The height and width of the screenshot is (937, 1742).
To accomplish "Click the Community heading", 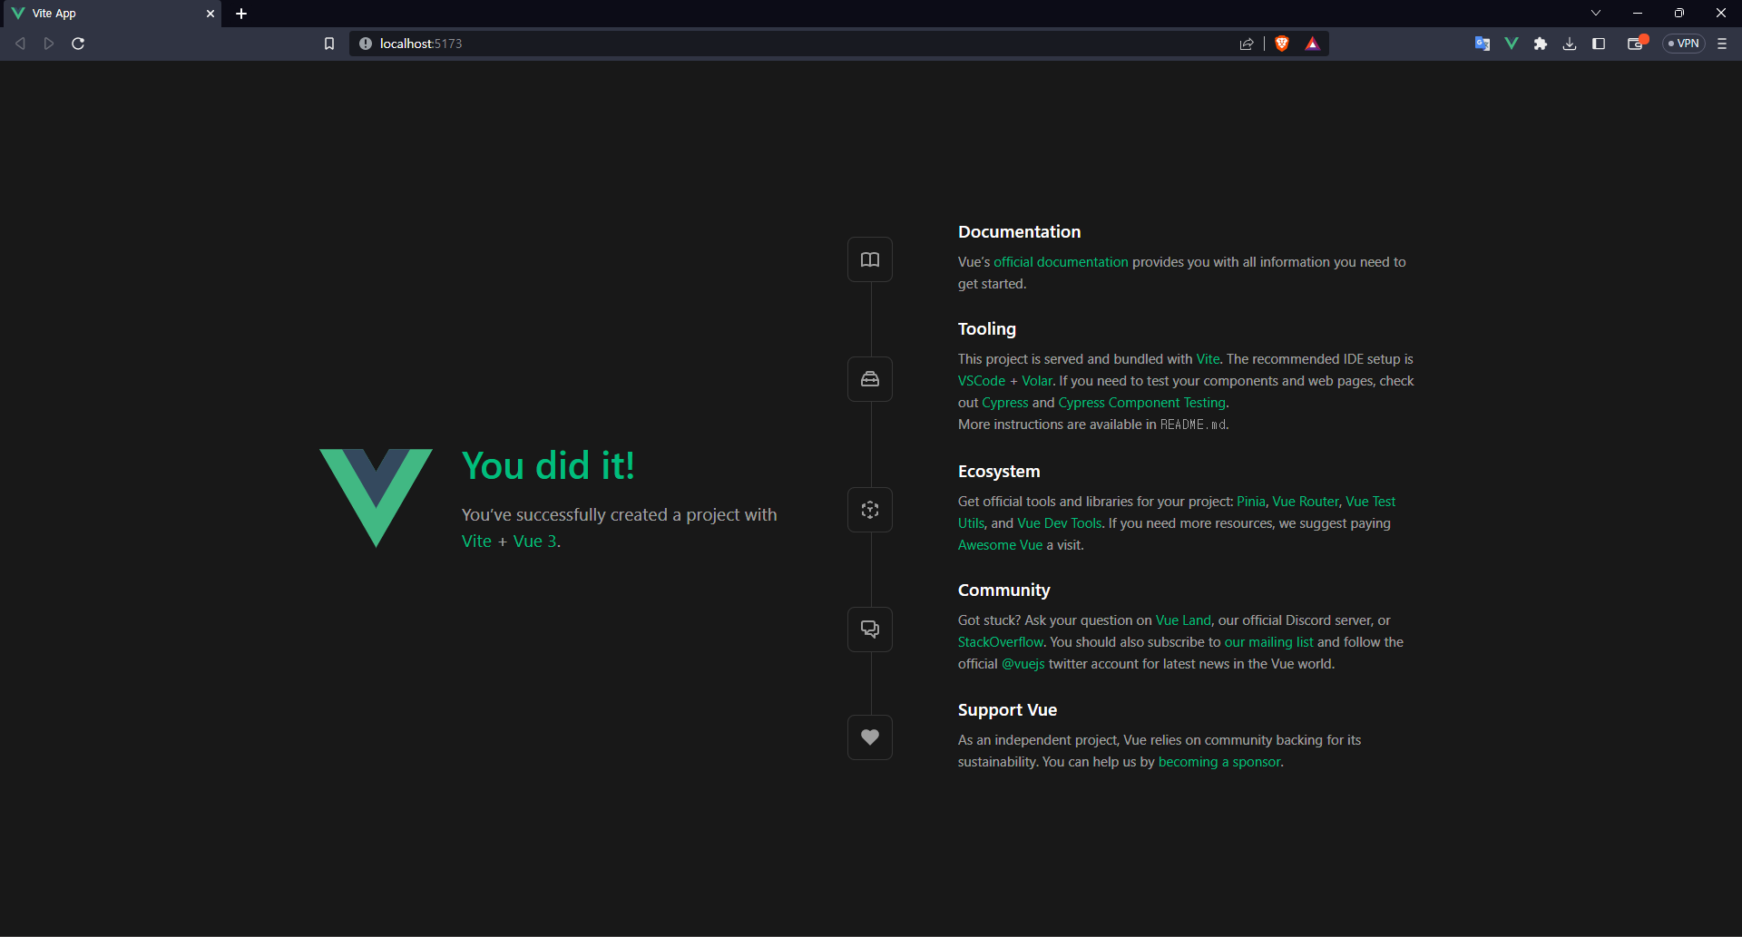I will (1004, 590).
